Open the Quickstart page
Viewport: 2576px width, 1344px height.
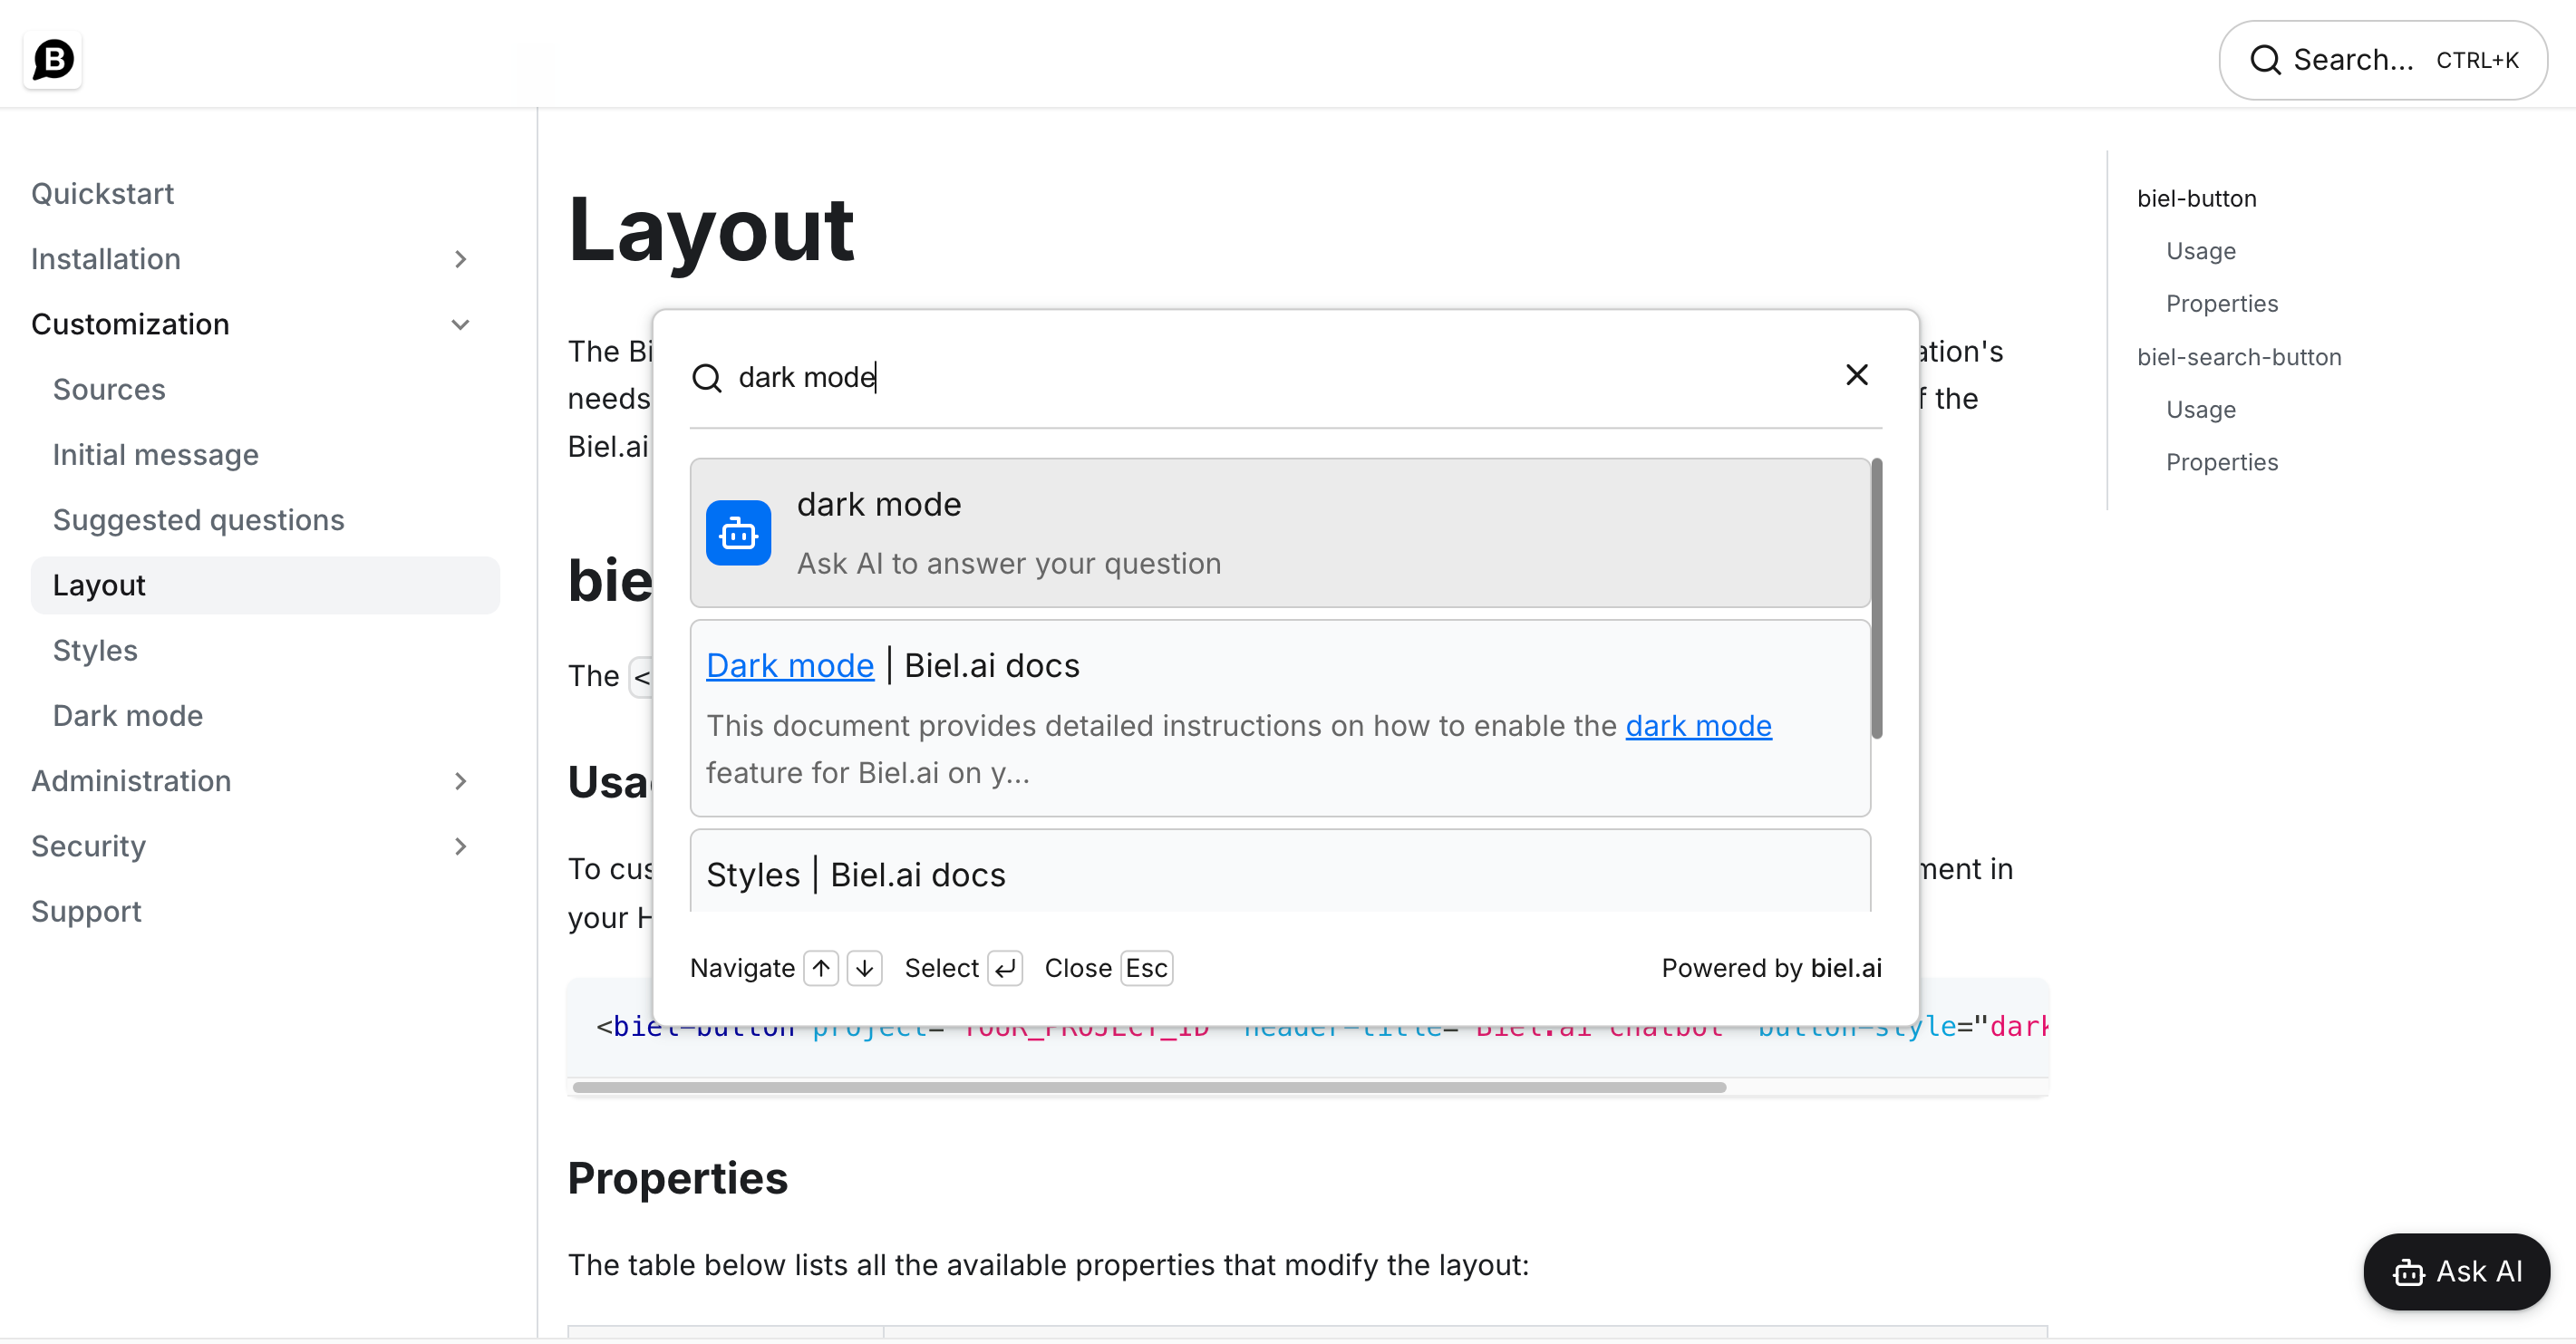pyautogui.click(x=102, y=193)
